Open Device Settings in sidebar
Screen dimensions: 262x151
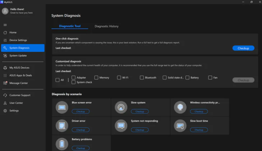23,40
